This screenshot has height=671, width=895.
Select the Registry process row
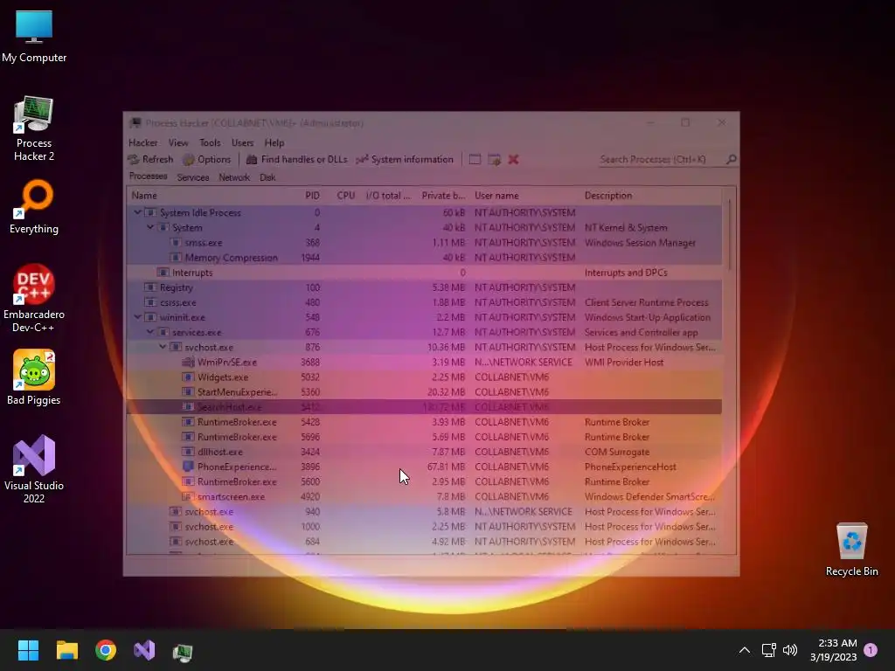coord(424,287)
